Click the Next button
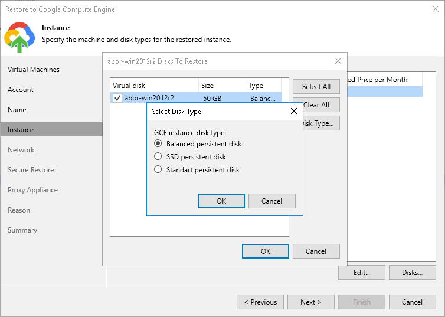Image resolution: width=445 pixels, height=317 pixels. [311, 302]
